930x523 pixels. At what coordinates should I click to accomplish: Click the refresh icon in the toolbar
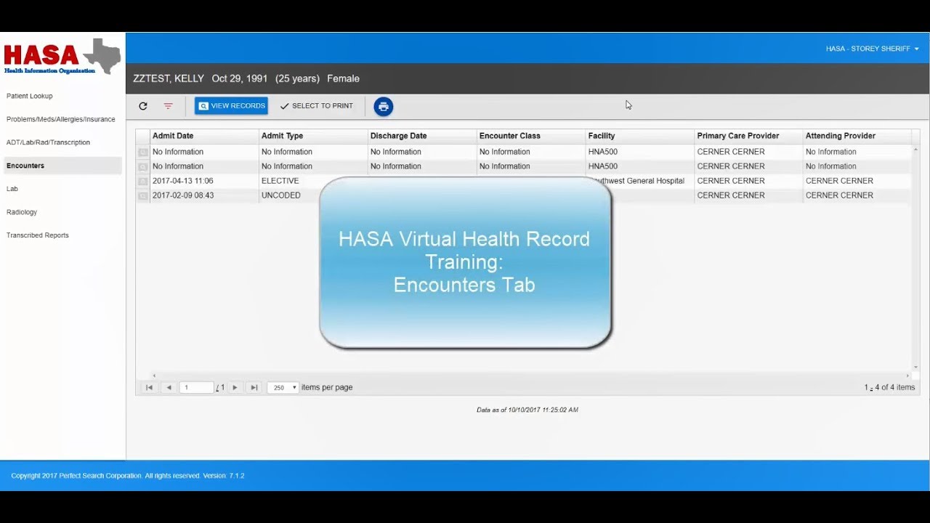tap(143, 106)
